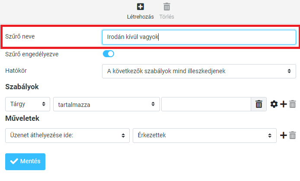
Task: Add a new action with the plus icon
Action: pyautogui.click(x=284, y=135)
